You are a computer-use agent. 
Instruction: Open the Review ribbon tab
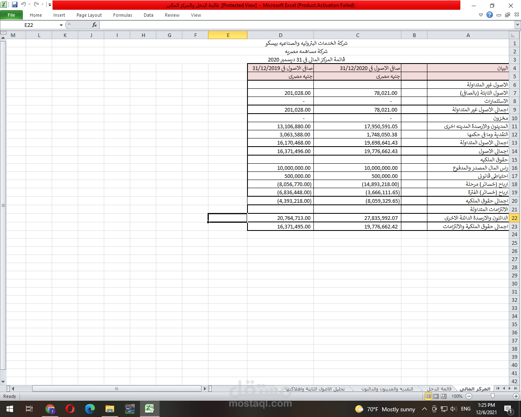172,15
